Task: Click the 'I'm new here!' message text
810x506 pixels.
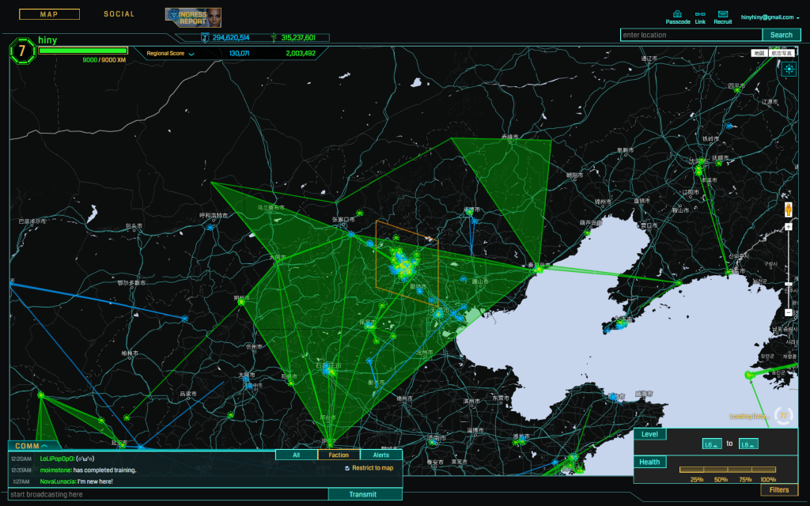Action: pos(95,481)
